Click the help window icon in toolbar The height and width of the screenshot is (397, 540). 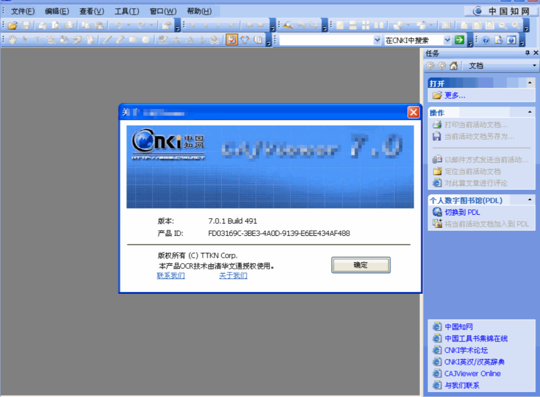click(x=512, y=40)
